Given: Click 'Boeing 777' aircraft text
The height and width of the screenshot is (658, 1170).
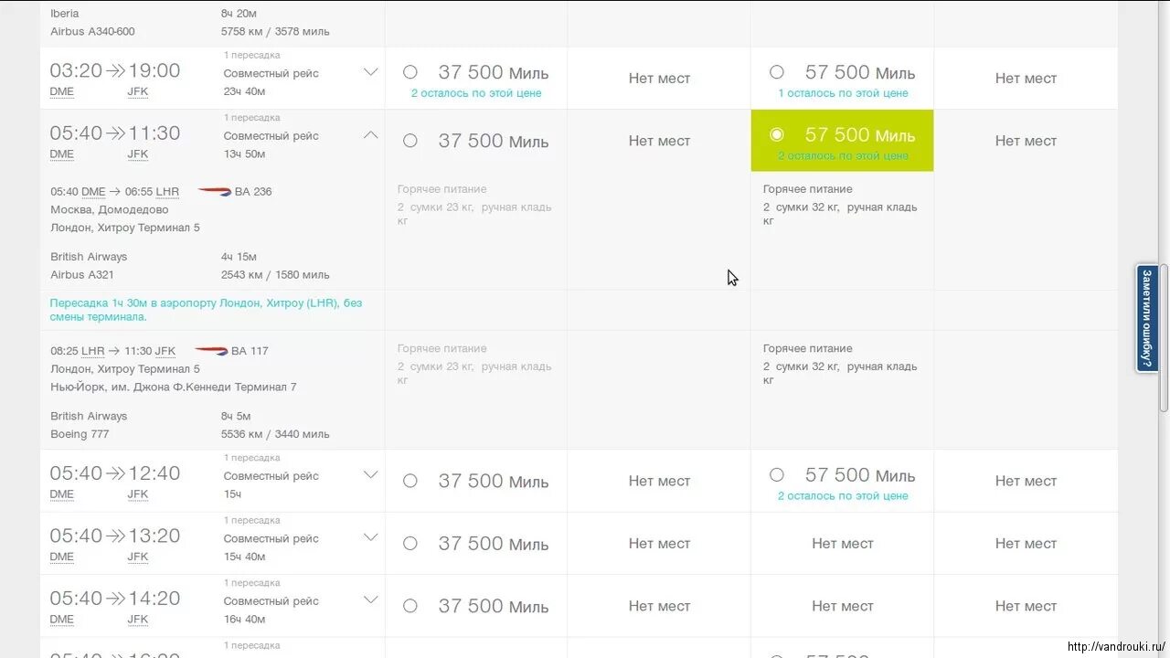Looking at the screenshot, I should tap(80, 434).
